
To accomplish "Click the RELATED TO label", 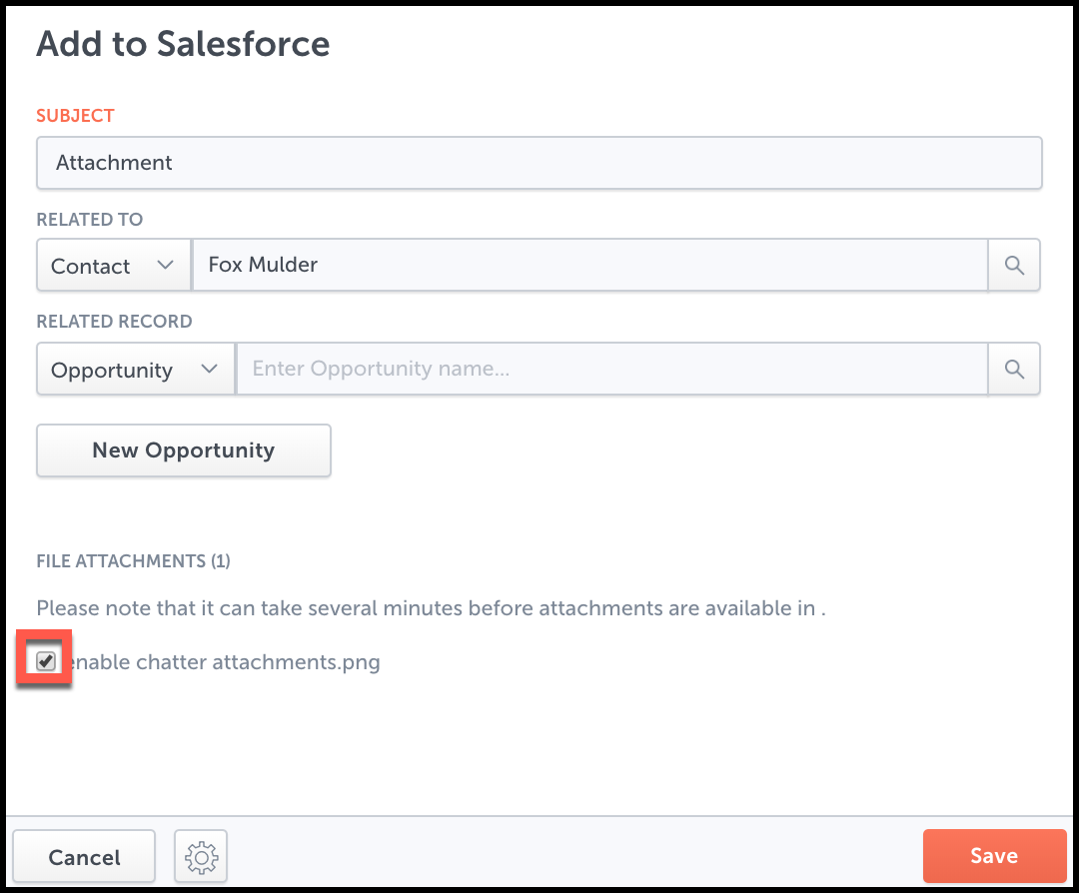I will (90, 220).
